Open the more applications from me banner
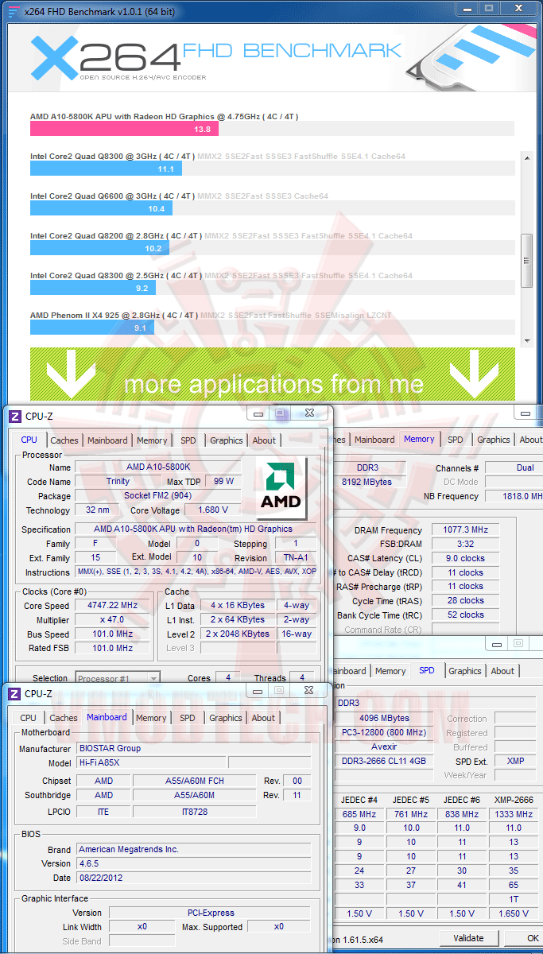543x954 pixels. pyautogui.click(x=273, y=374)
